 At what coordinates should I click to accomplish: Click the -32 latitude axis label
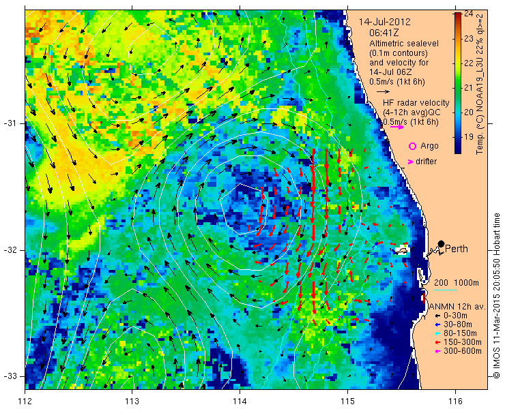9,250
